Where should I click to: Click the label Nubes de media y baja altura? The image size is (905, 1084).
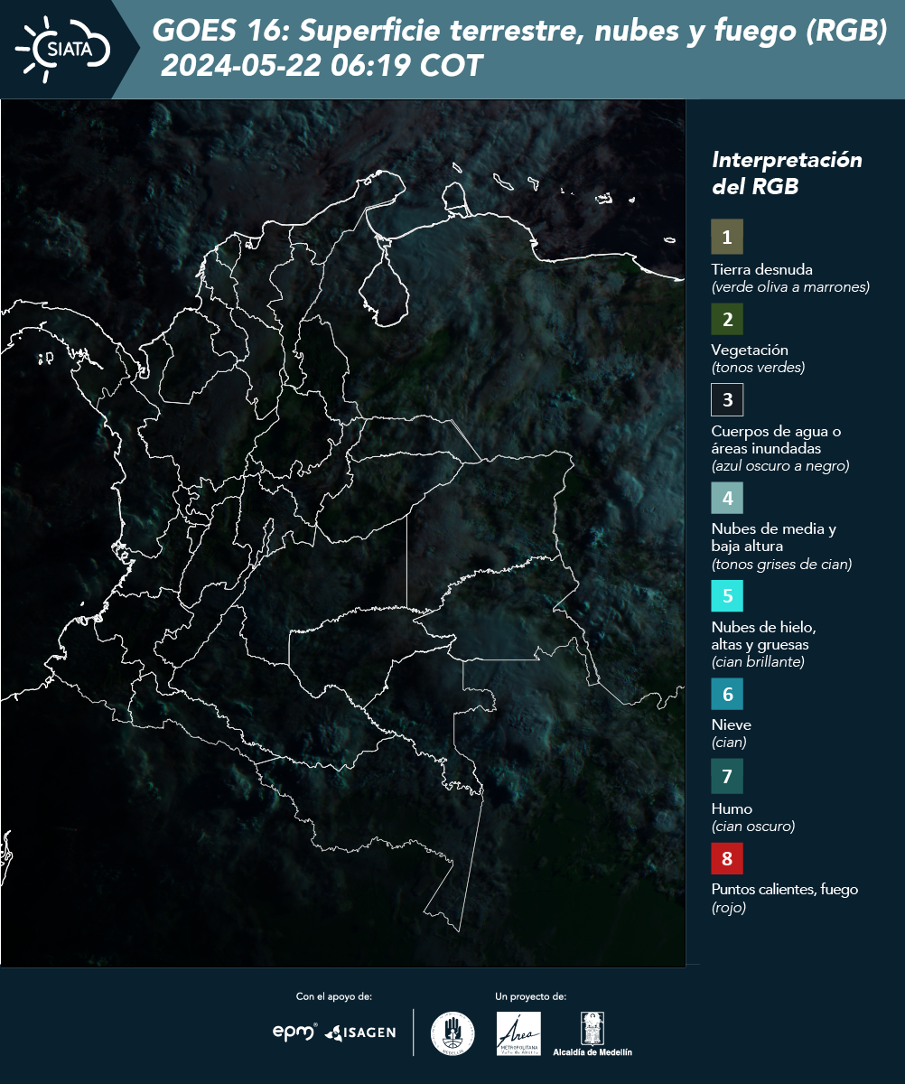pyautogui.click(x=774, y=537)
